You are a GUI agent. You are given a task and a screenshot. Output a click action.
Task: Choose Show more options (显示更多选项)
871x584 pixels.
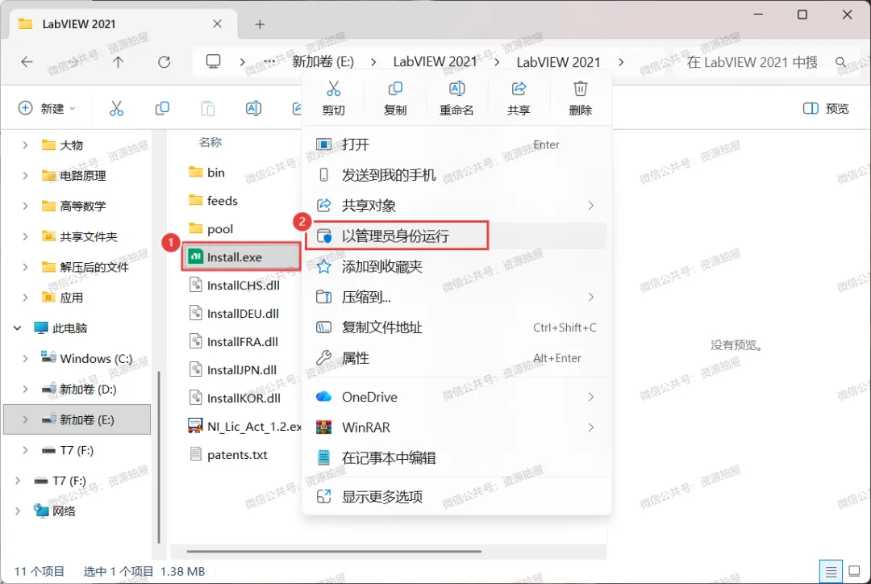[456, 496]
